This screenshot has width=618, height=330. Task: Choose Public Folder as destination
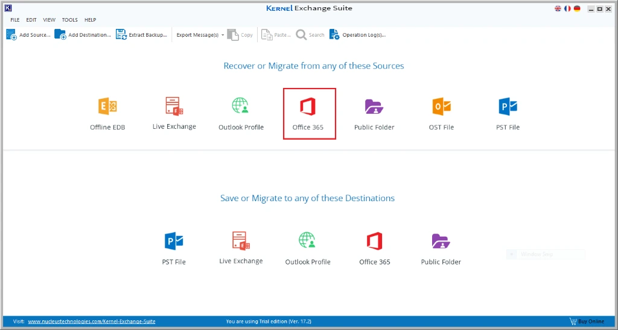(x=441, y=249)
